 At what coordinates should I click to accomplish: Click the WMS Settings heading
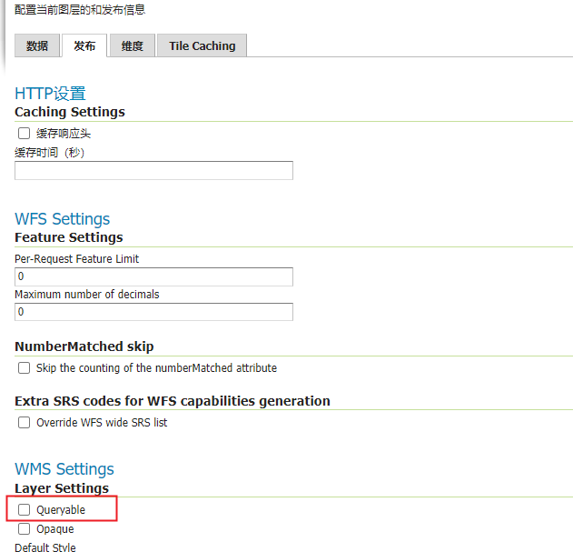(64, 469)
